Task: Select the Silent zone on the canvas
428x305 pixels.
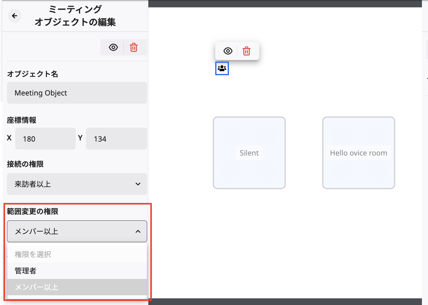Action: (x=249, y=153)
